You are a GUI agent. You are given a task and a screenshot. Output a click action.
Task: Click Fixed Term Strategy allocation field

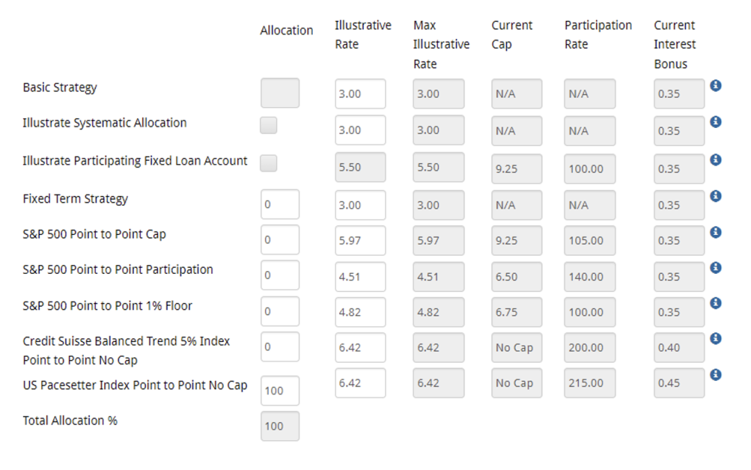pos(280,204)
